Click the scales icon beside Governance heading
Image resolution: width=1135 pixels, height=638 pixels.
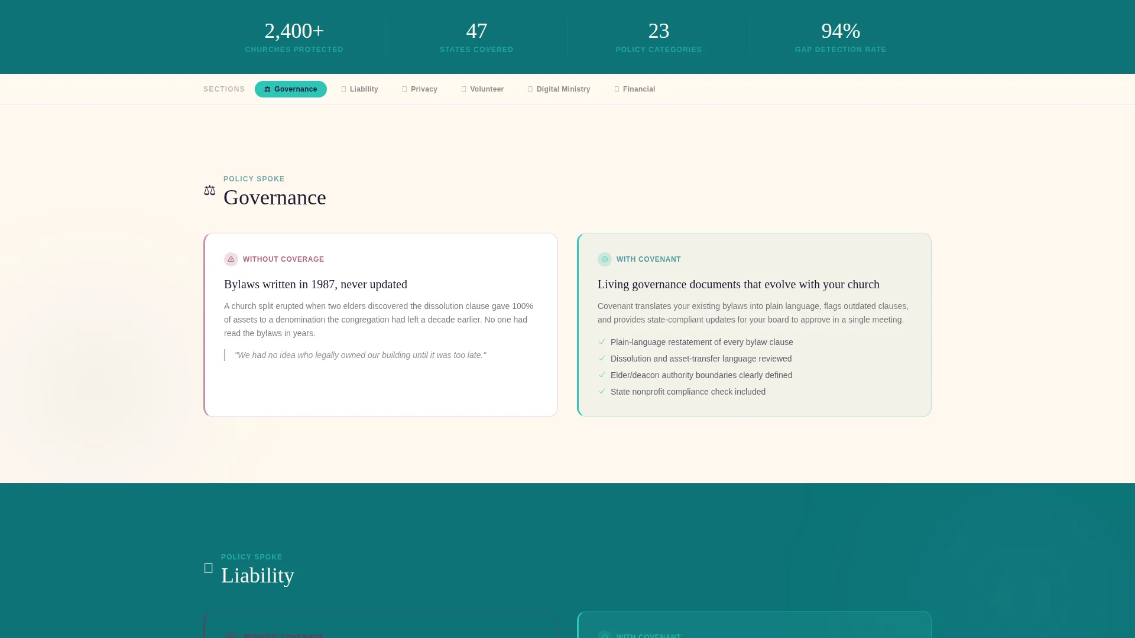[210, 190]
